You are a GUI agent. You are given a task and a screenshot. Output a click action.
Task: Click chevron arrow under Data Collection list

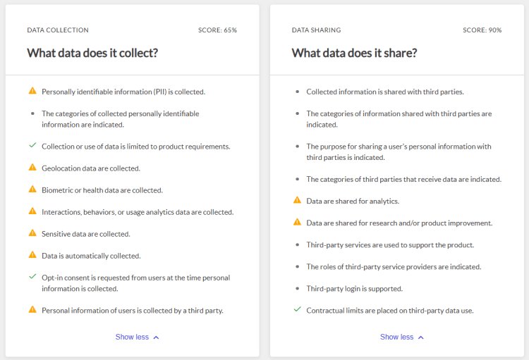[x=156, y=337]
